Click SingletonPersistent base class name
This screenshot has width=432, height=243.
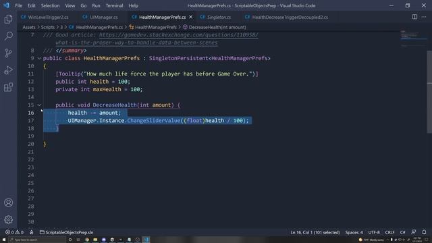178,58
